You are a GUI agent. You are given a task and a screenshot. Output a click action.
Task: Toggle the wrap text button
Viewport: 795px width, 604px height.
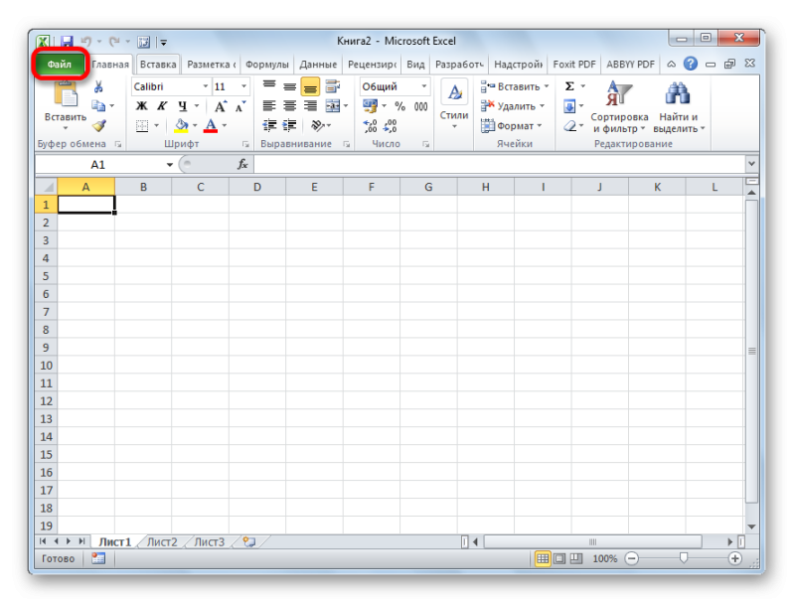[333, 86]
